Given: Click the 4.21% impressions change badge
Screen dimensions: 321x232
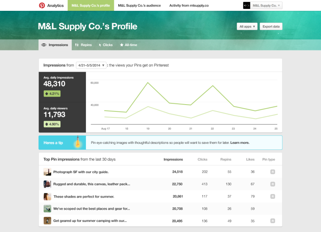Looking at the screenshot, I should tap(52, 94).
